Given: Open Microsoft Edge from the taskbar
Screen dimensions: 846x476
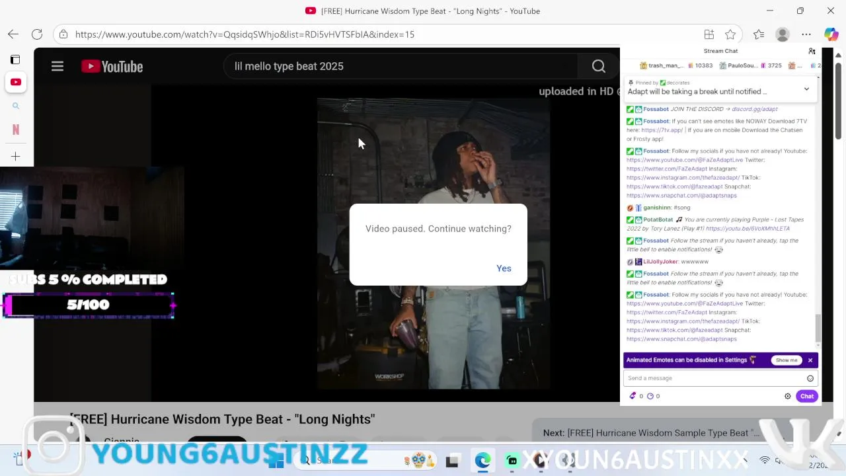Looking at the screenshot, I should tap(482, 461).
